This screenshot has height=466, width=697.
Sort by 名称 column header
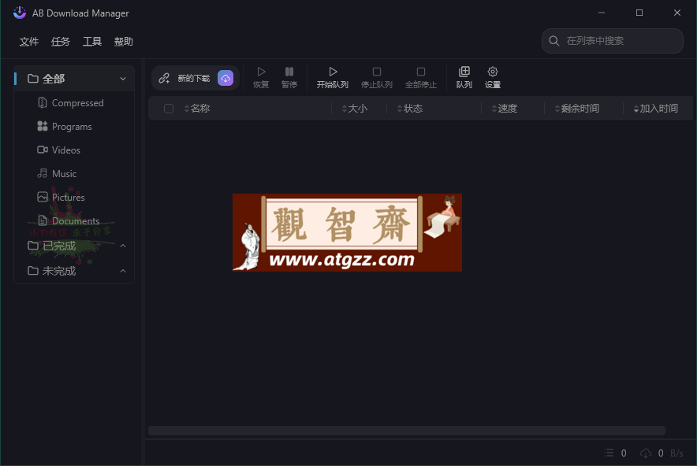[x=197, y=109]
